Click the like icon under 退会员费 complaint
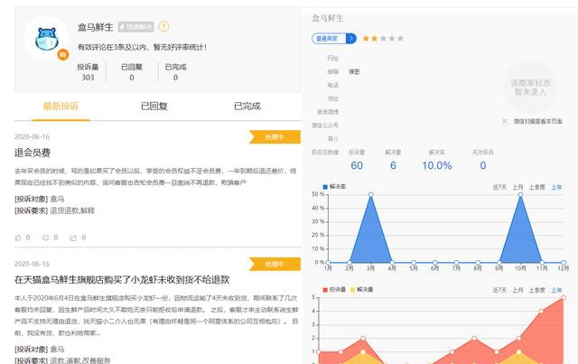Image resolution: width=578 pixels, height=364 pixels. click(x=18, y=238)
